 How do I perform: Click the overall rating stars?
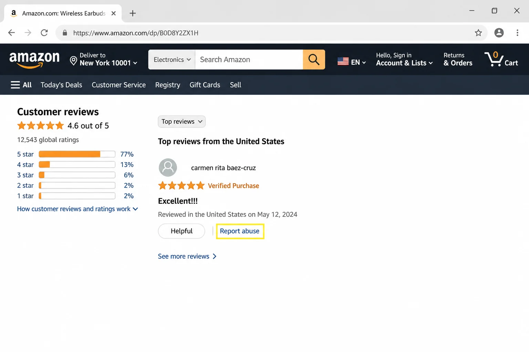(x=41, y=125)
